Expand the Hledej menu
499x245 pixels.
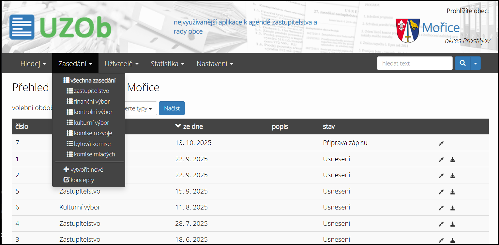(x=33, y=64)
